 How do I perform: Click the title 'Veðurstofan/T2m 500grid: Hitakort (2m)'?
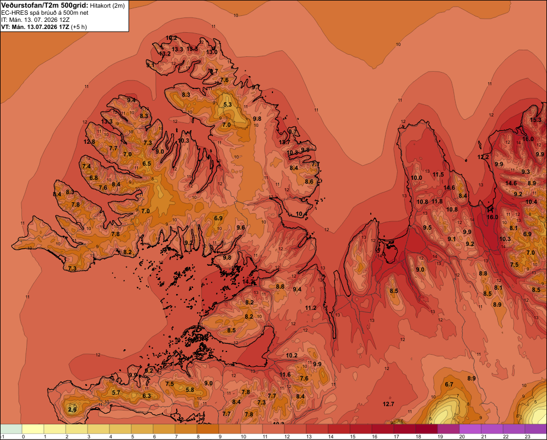click(63, 5)
